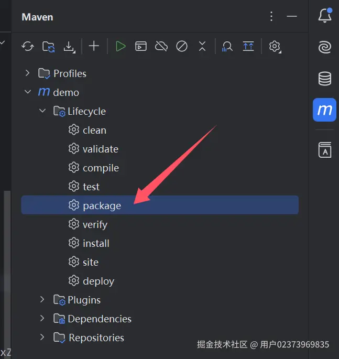Open Maven panel options three-dot menu
The image size is (339, 359).
271,16
